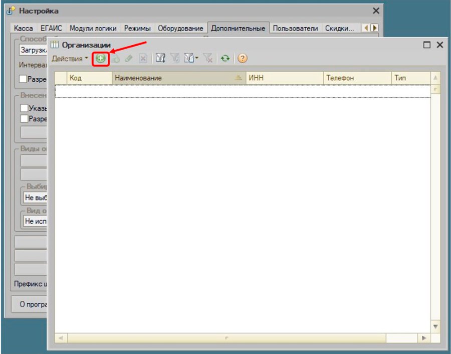Click the horizontal scrollbar right arrow
The width and height of the screenshot is (451, 354).
424,338
